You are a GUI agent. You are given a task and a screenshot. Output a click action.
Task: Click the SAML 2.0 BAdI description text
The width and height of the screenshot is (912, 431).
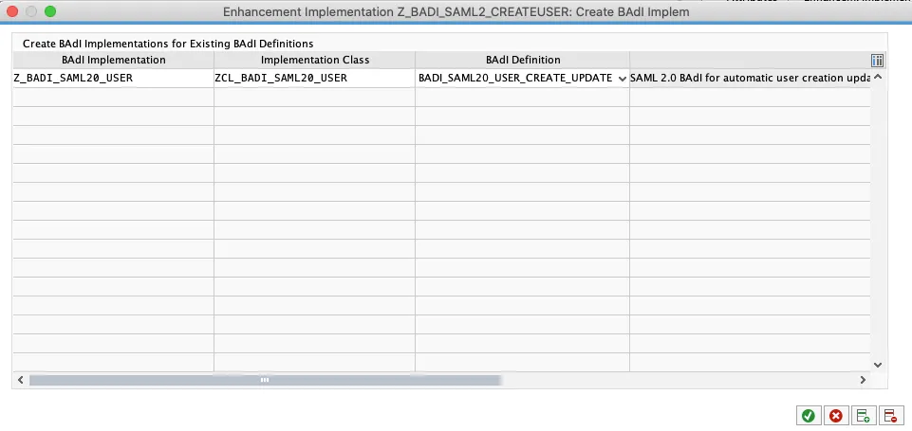[750, 78]
